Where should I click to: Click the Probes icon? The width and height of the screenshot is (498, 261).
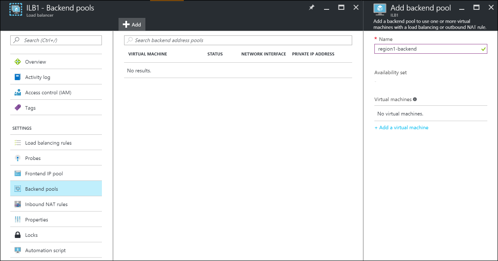(17, 158)
